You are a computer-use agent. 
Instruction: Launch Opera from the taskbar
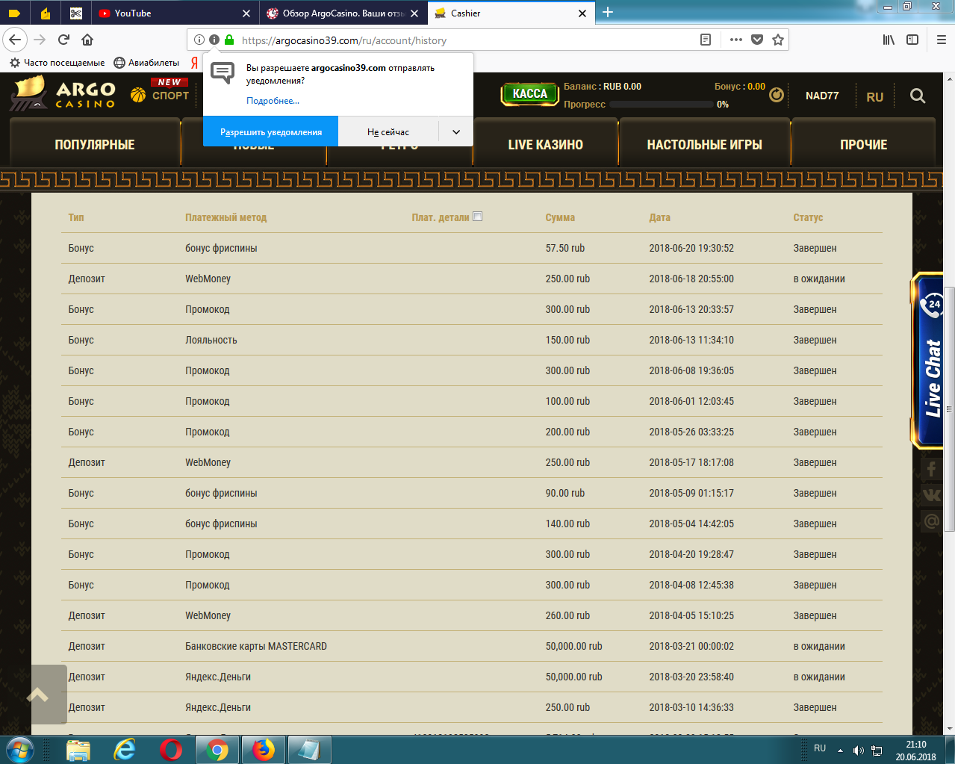(x=171, y=750)
